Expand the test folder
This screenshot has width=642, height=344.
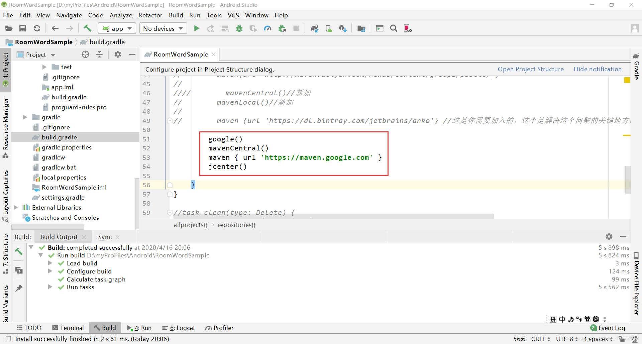[44, 67]
